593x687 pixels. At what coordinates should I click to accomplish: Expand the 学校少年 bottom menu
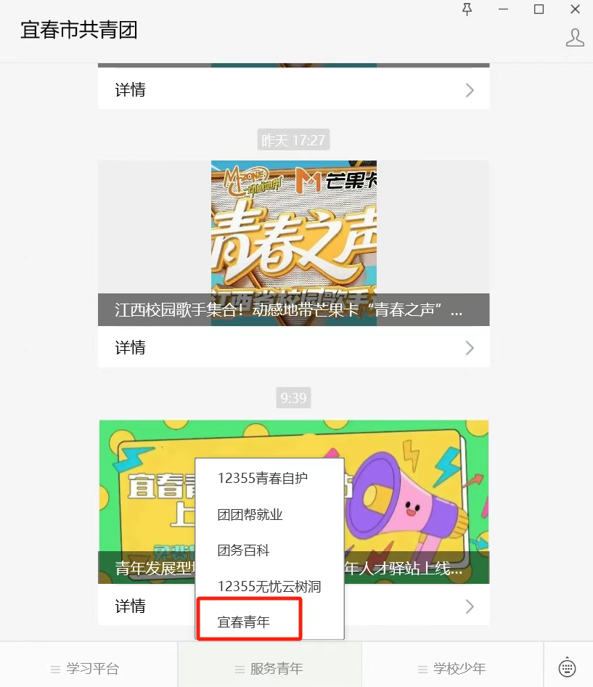point(453,668)
